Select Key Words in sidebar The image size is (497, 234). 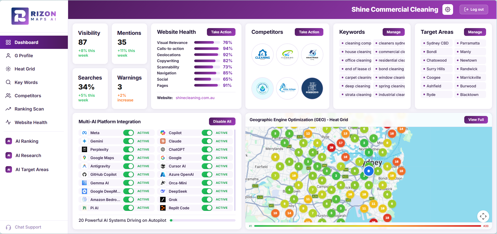34,82
